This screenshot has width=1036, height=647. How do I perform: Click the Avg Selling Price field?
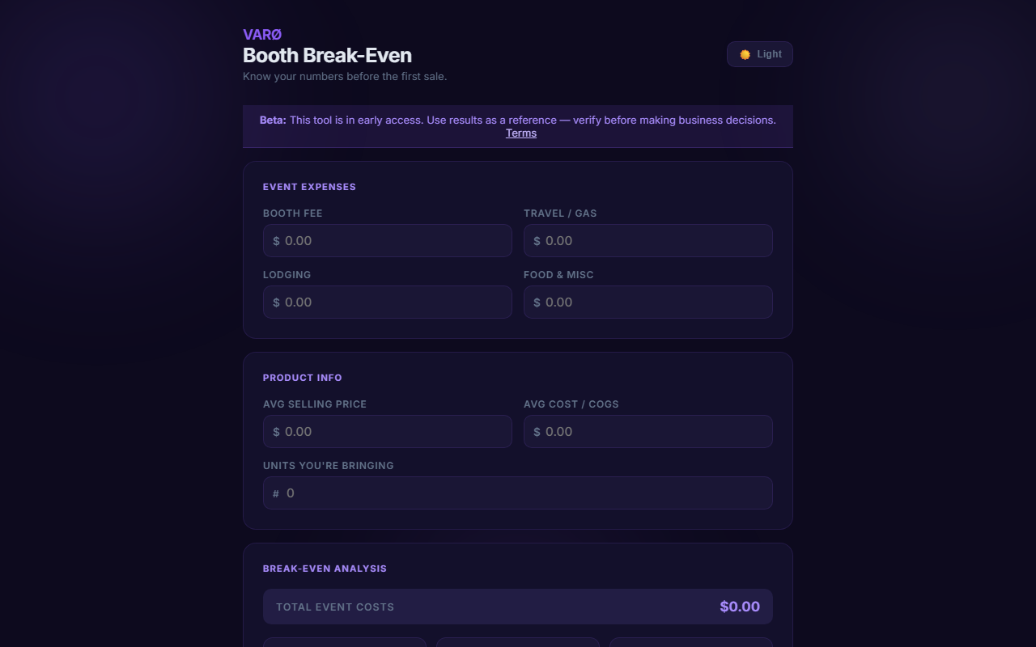click(x=388, y=432)
